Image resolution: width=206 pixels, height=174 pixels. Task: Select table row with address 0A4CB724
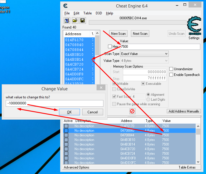(130, 154)
